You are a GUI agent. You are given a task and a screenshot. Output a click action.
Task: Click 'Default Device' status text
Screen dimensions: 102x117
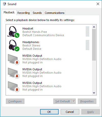[x=32, y=49]
